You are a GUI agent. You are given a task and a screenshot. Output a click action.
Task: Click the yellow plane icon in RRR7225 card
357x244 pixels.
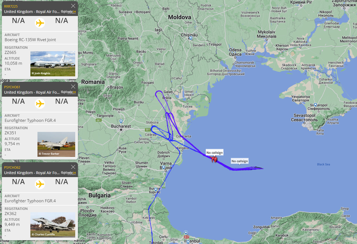tap(40, 23)
